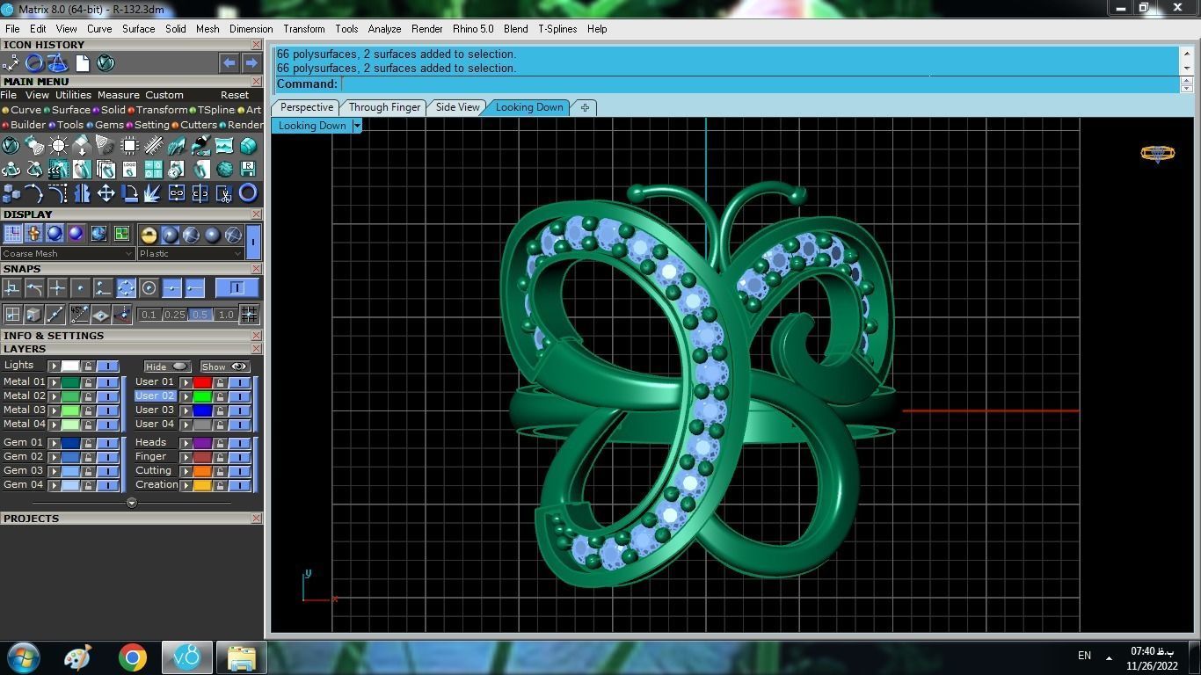
Task: Click the blue torus ring icon in the bottom tool row
Action: (248, 192)
